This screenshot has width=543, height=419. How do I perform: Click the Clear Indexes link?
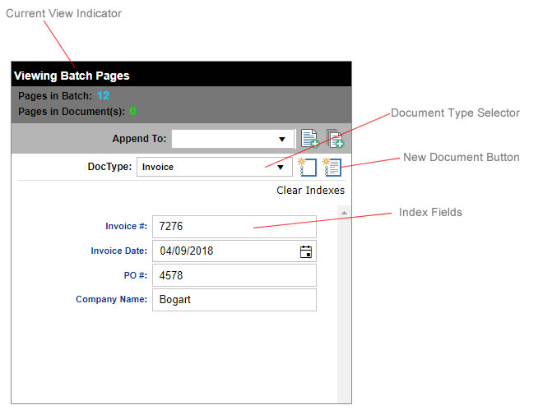(x=310, y=191)
